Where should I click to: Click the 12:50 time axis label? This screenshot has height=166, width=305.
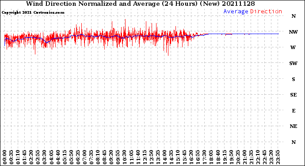coord(151,158)
